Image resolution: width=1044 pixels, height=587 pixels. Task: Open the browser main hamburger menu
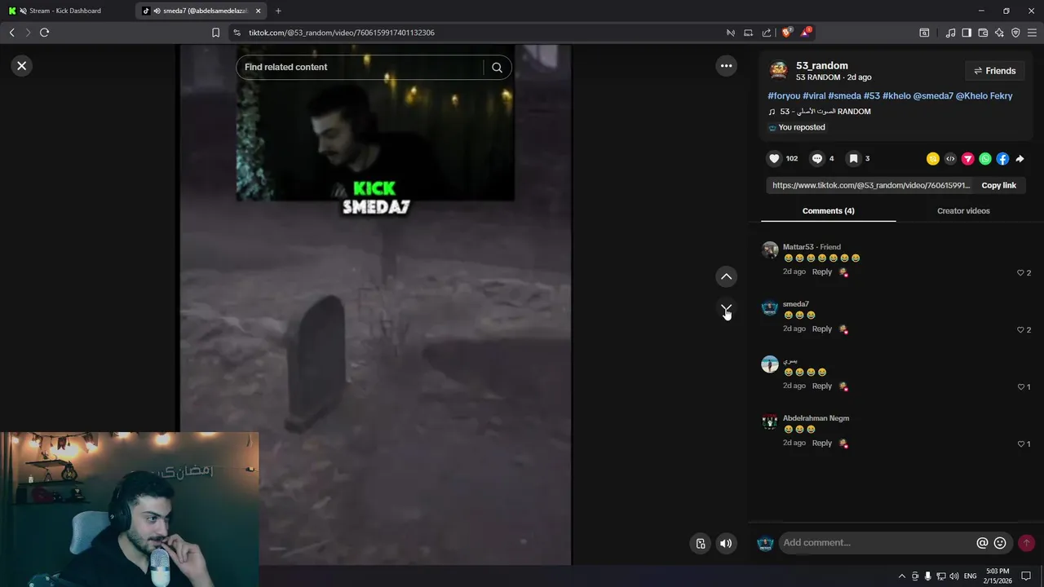pos(1032,33)
